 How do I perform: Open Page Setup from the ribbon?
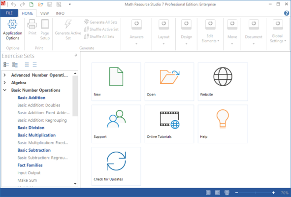click(x=45, y=24)
